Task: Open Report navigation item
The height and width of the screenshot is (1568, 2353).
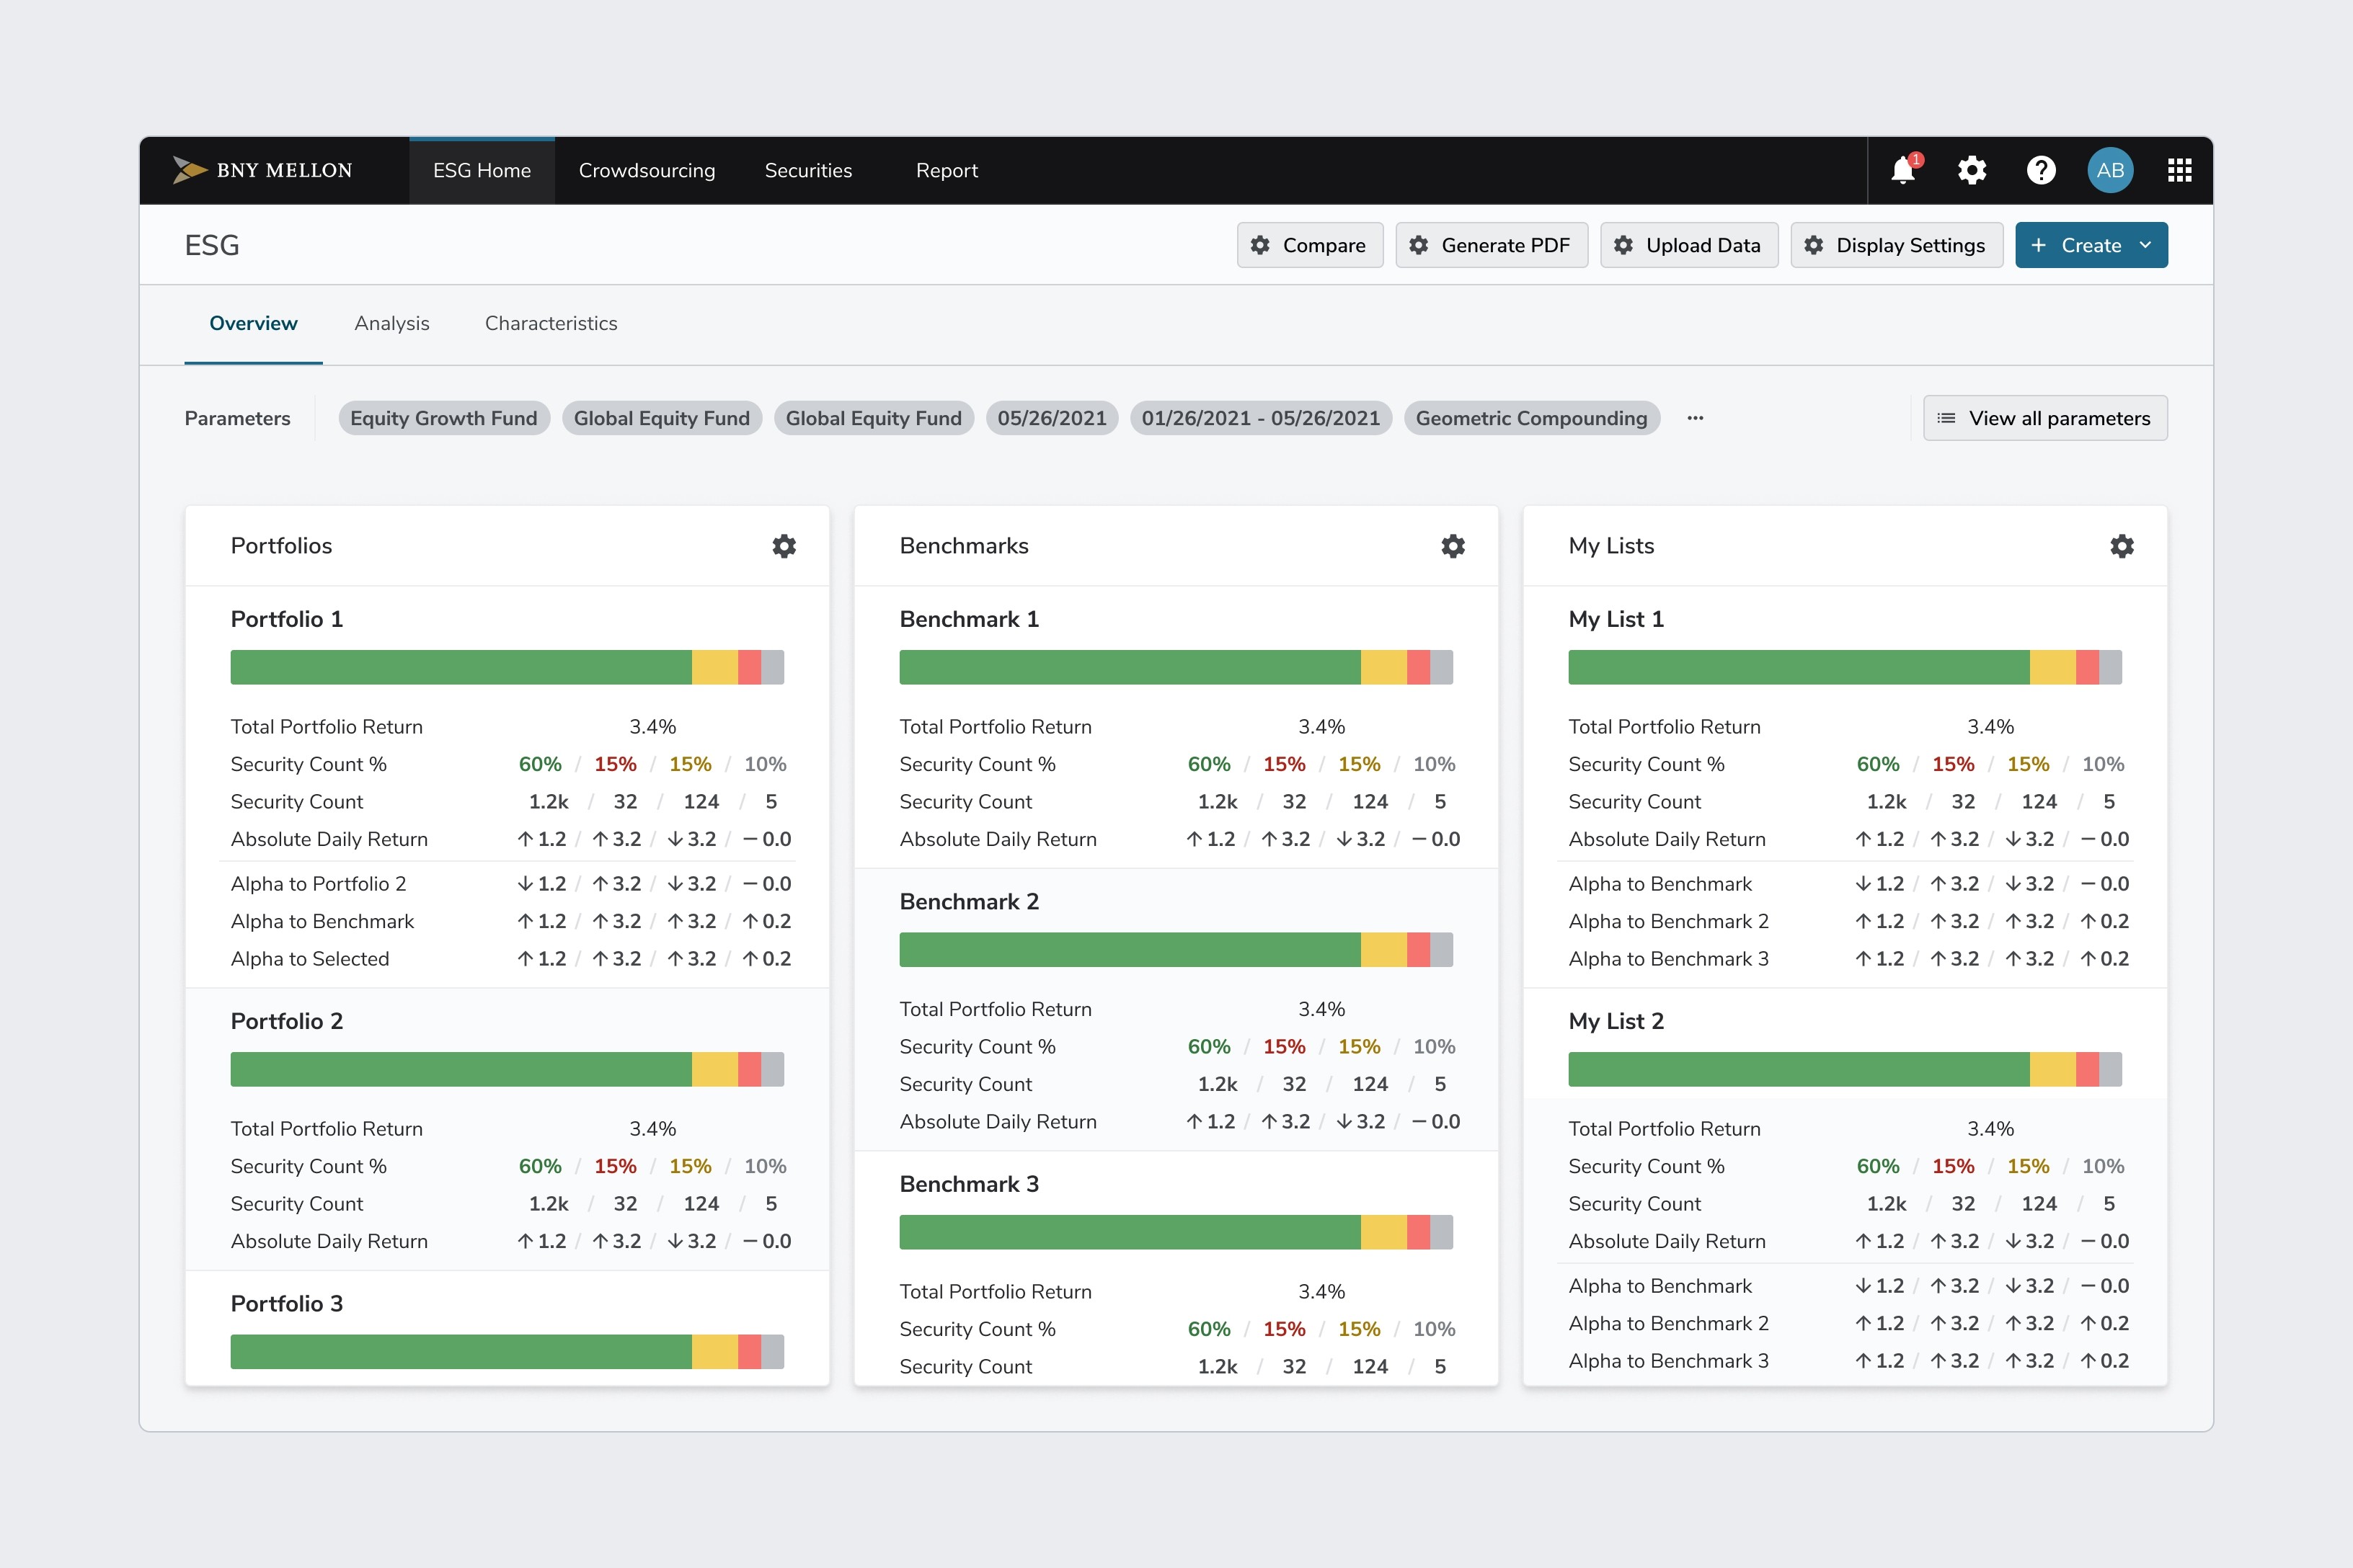Action: click(947, 170)
